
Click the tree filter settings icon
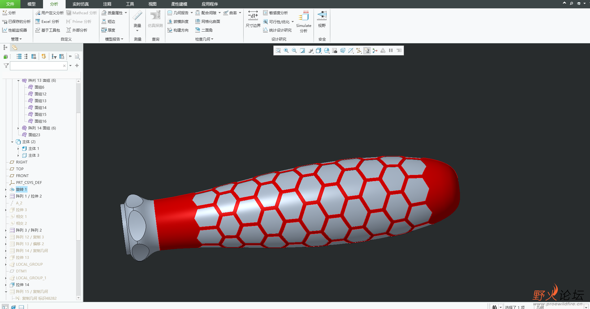(54, 56)
